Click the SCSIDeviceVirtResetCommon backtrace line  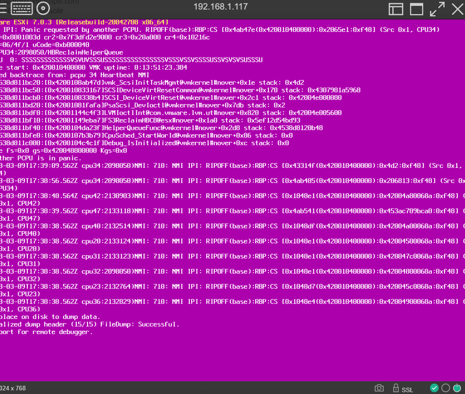180,90
